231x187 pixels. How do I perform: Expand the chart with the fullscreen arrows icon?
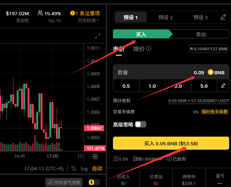point(98,36)
